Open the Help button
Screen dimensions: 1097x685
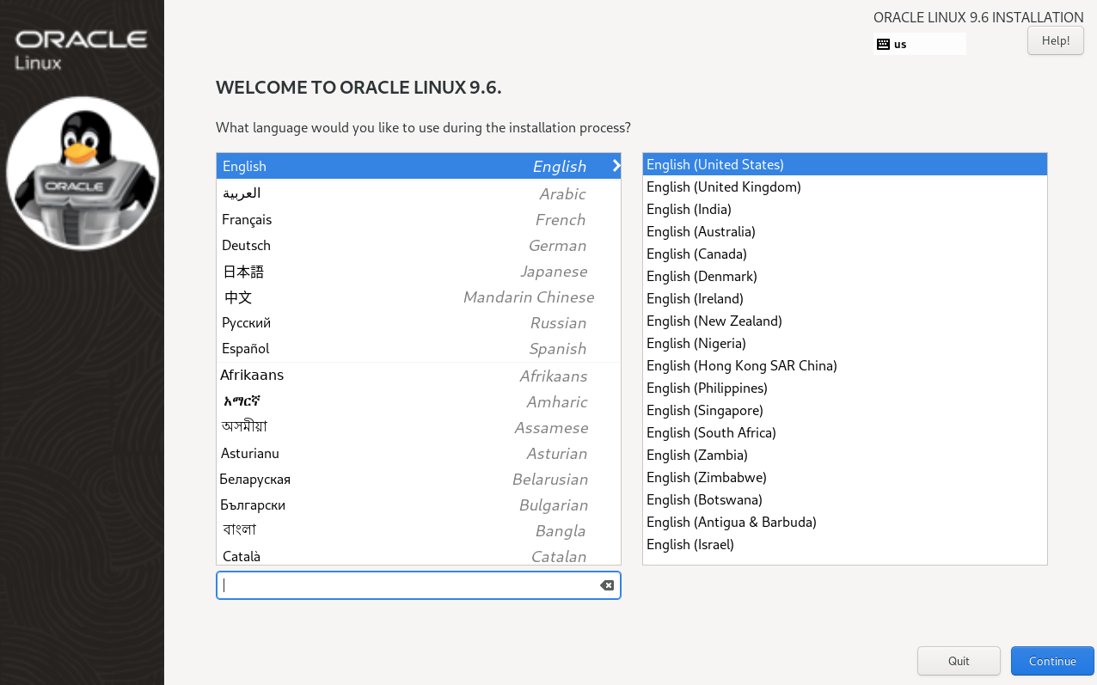click(1055, 40)
